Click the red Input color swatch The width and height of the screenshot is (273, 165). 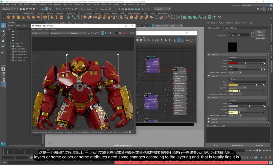point(233,63)
